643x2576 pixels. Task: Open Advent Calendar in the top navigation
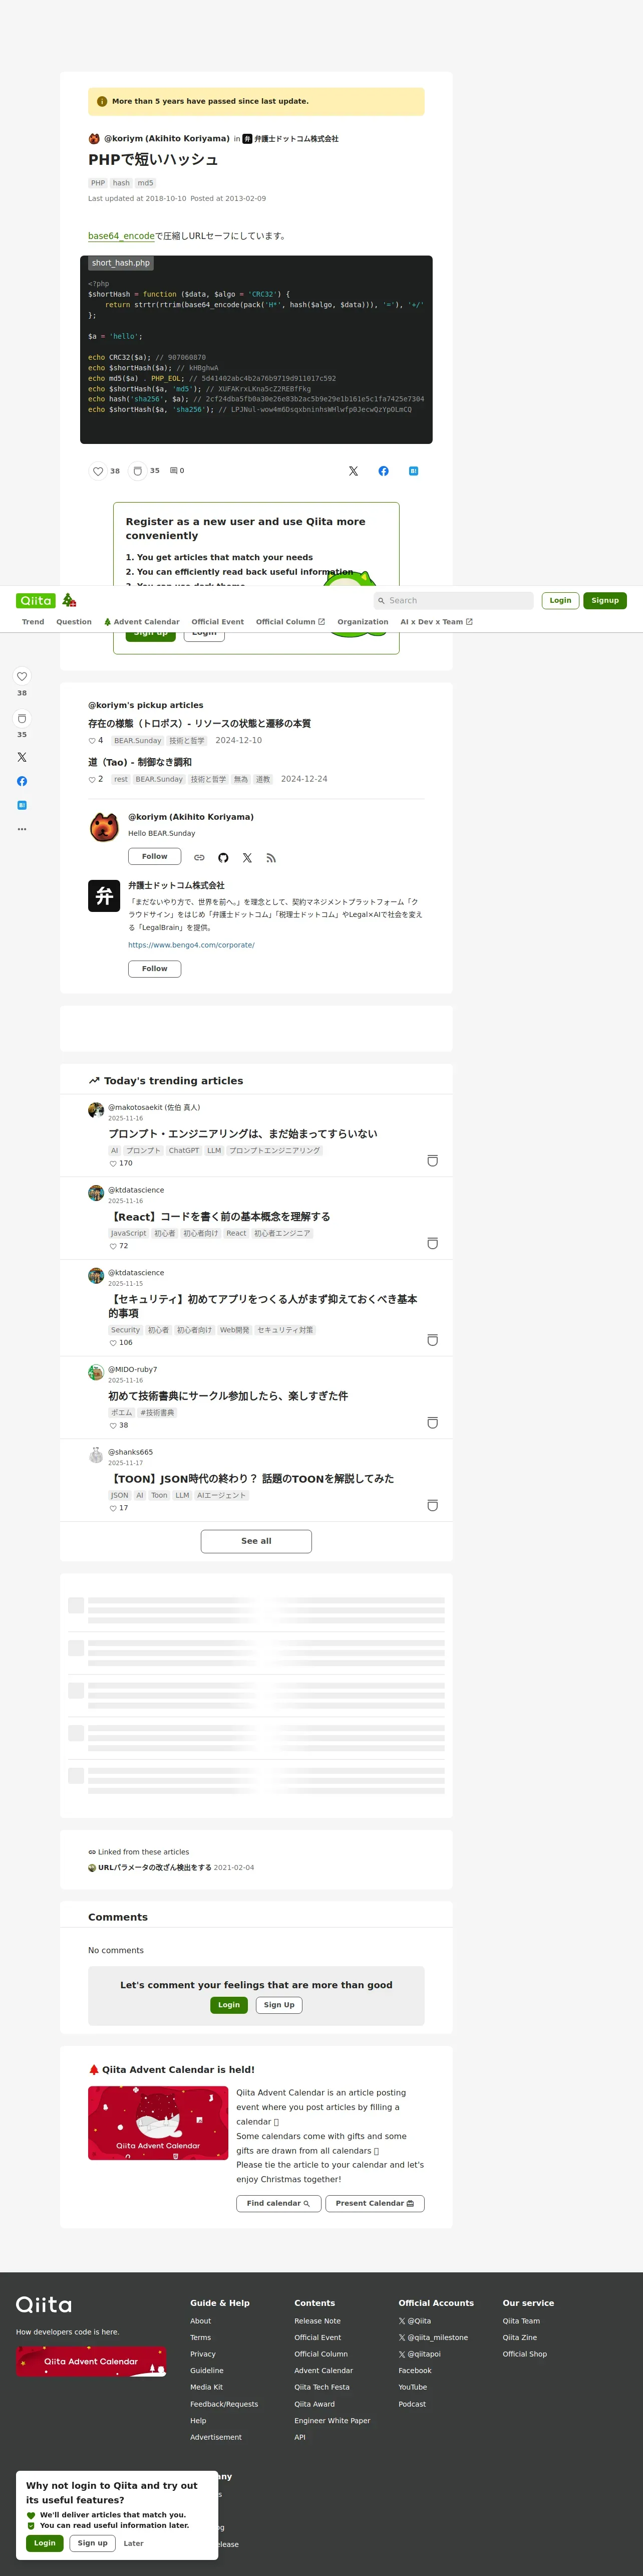142,622
